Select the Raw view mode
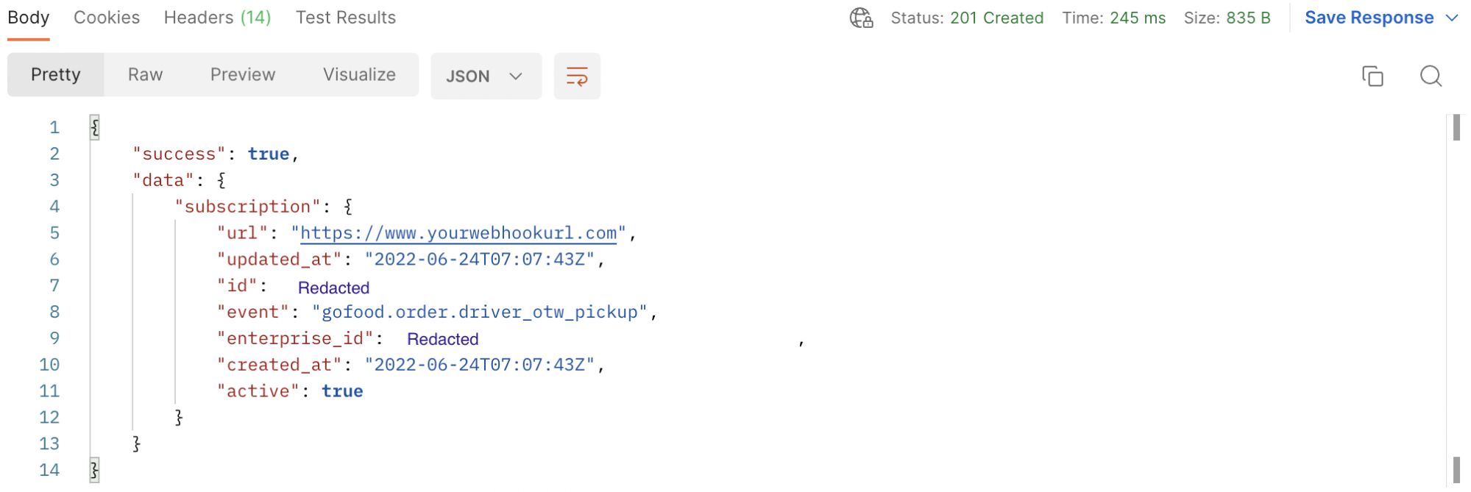Screen dimensions: 1471x492 point(145,75)
